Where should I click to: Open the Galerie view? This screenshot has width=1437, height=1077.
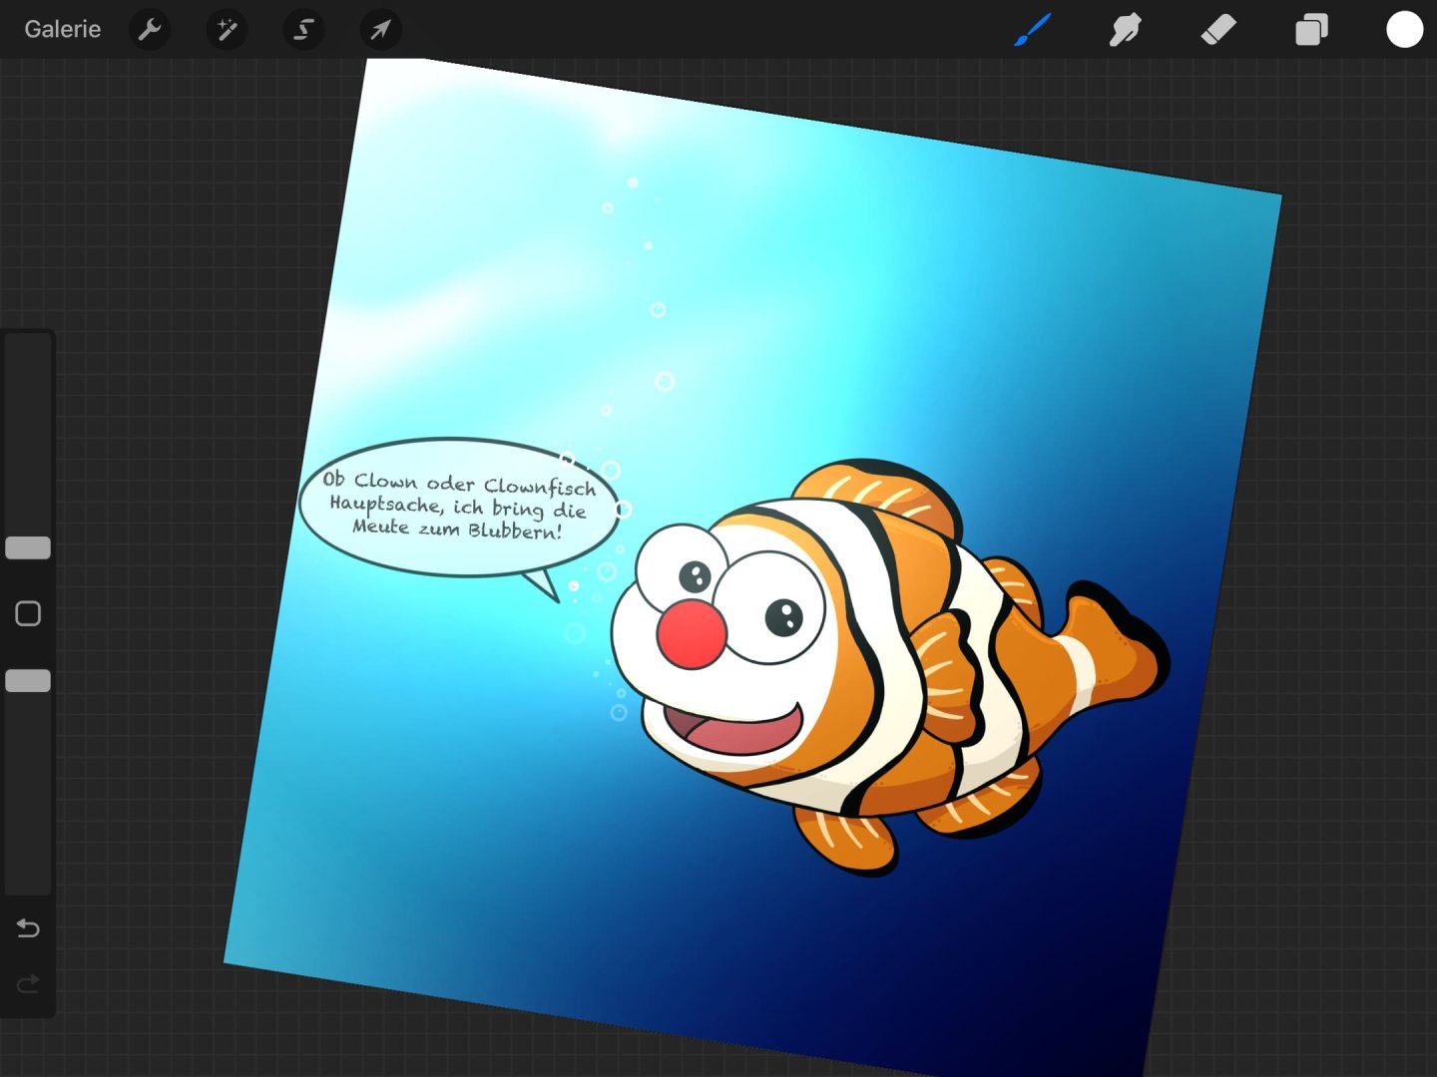pos(62,29)
